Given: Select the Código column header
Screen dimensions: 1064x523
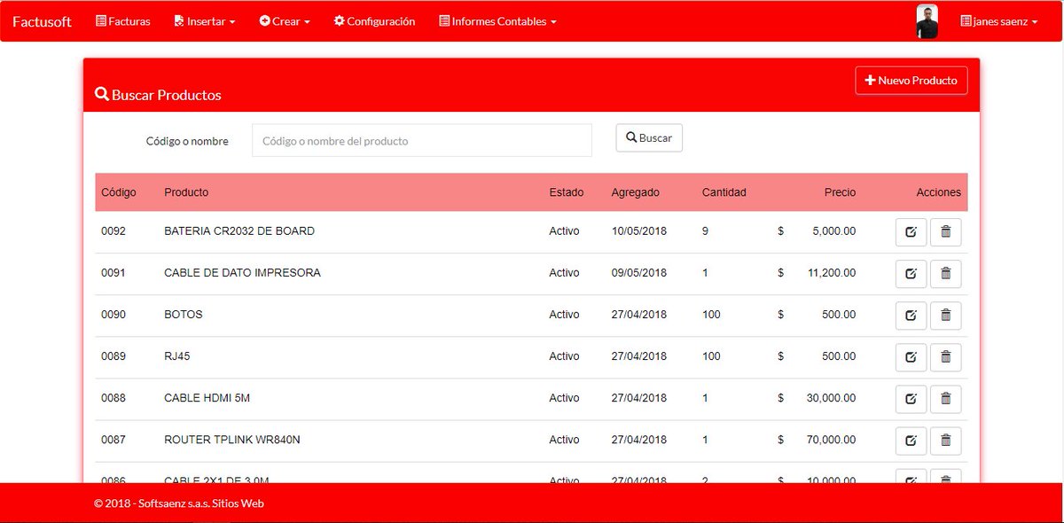Looking at the screenshot, I should click(119, 192).
